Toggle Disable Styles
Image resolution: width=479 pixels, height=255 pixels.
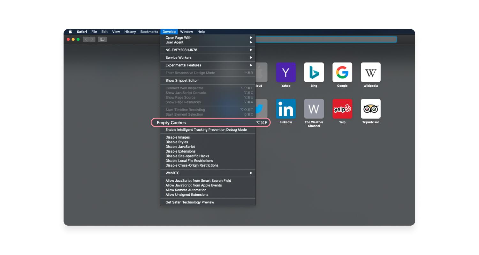tap(208, 142)
